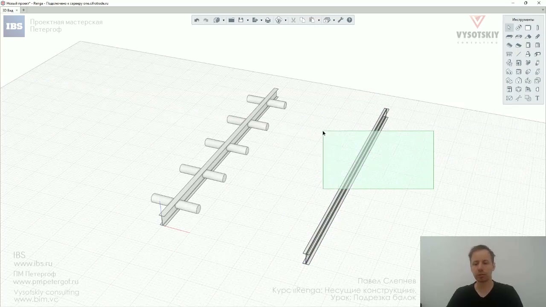Activate the Window tool icon

537,45
